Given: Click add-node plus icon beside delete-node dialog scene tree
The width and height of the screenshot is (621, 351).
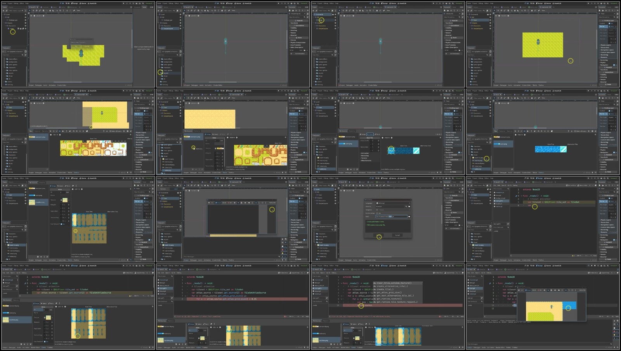Looking at the screenshot, I should click(x=3, y=11).
